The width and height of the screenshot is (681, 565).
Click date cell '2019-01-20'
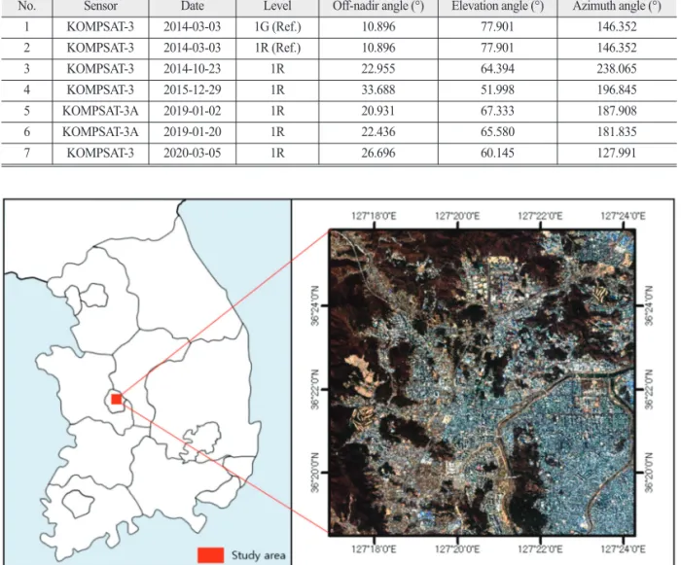click(x=193, y=131)
